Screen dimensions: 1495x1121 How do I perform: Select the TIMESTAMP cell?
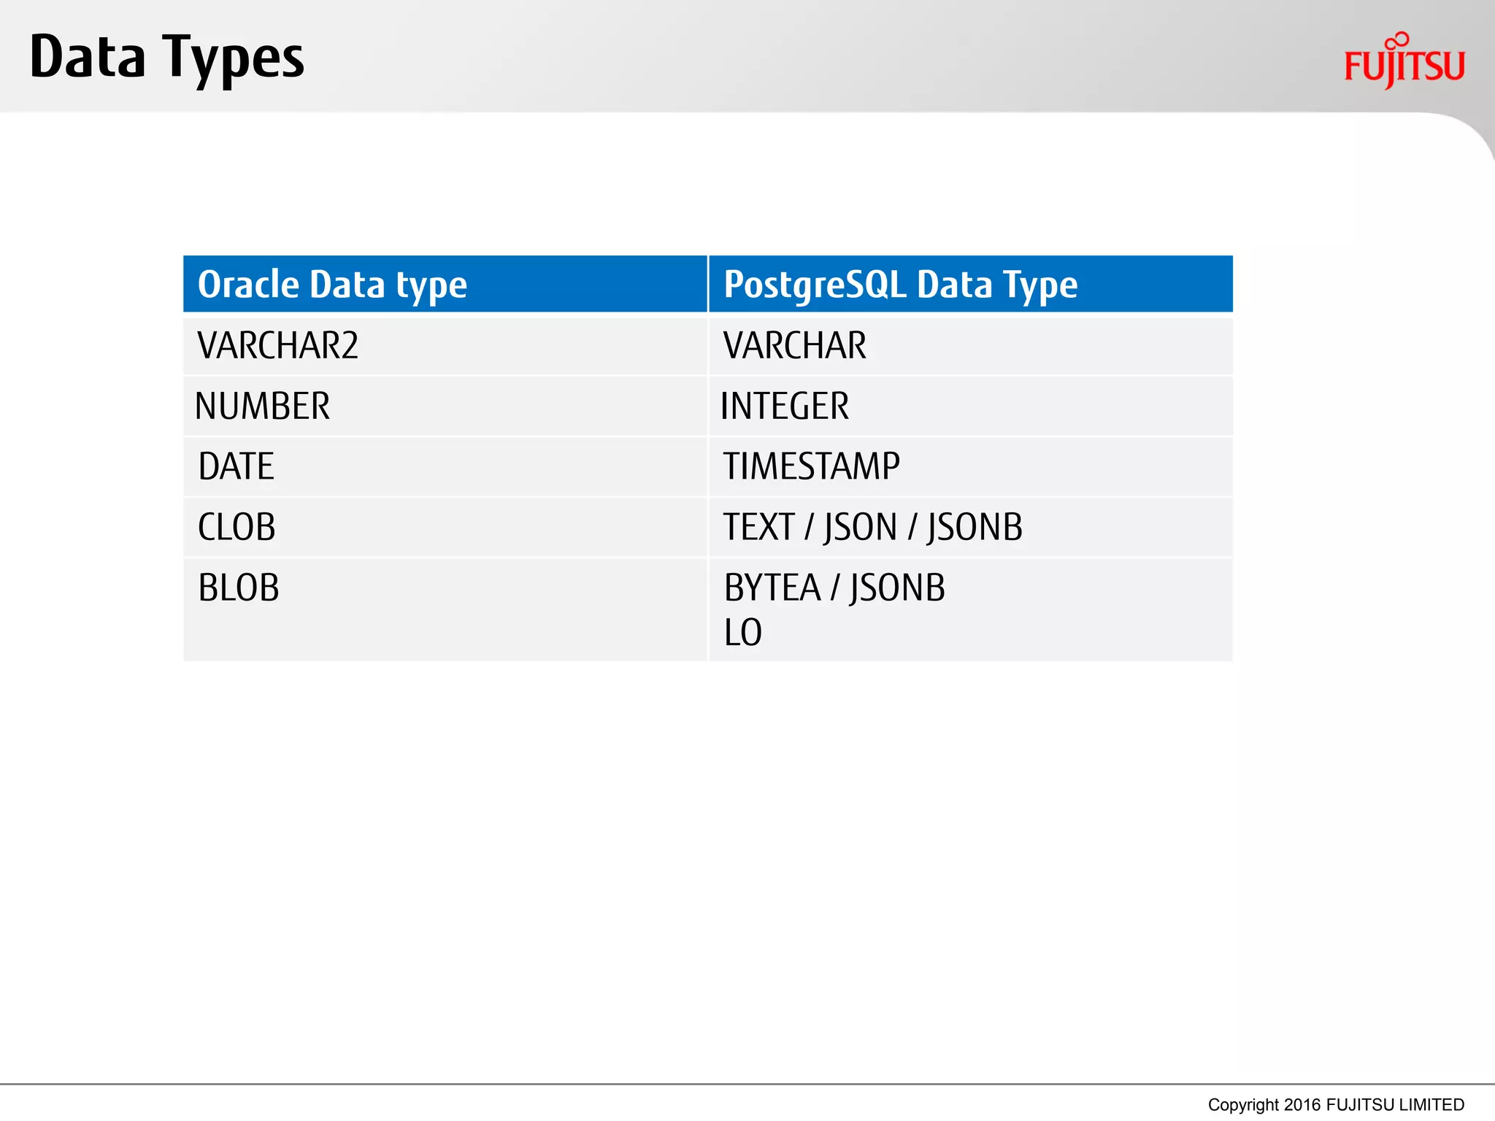tap(971, 467)
